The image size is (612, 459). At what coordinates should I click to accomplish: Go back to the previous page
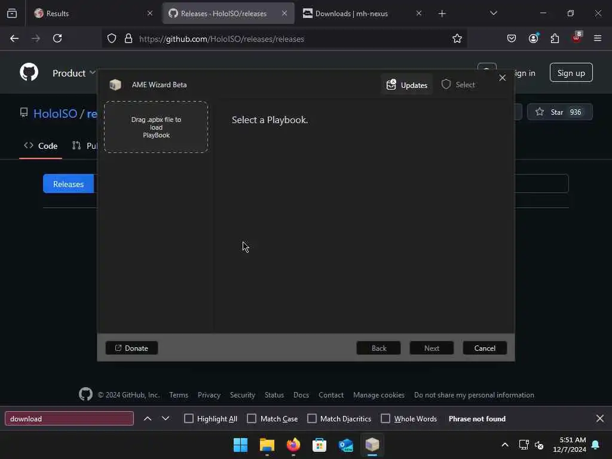pyautogui.click(x=14, y=38)
